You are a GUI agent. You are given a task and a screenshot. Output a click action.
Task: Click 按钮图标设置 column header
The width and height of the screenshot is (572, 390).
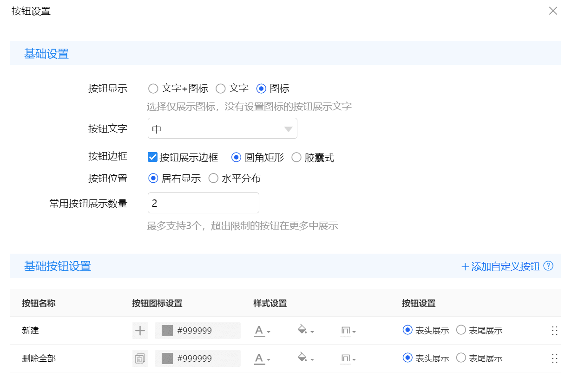point(157,303)
